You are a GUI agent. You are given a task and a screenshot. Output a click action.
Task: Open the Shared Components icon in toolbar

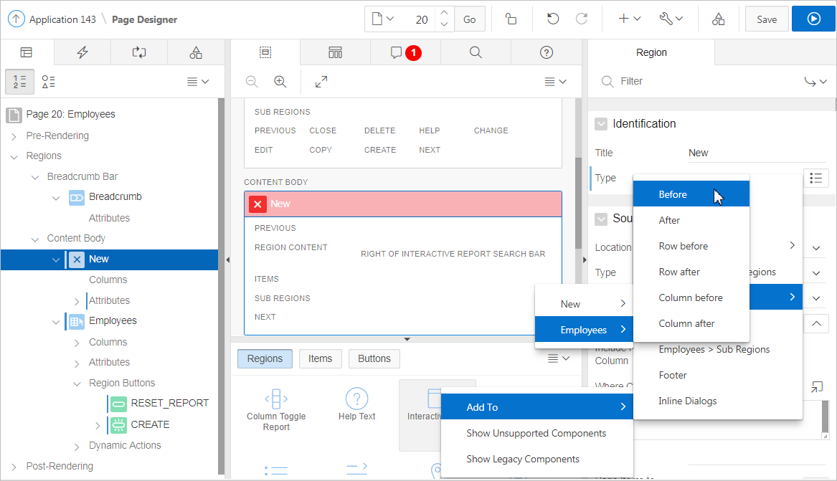click(718, 19)
